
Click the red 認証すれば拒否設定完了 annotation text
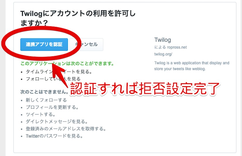point(145,89)
